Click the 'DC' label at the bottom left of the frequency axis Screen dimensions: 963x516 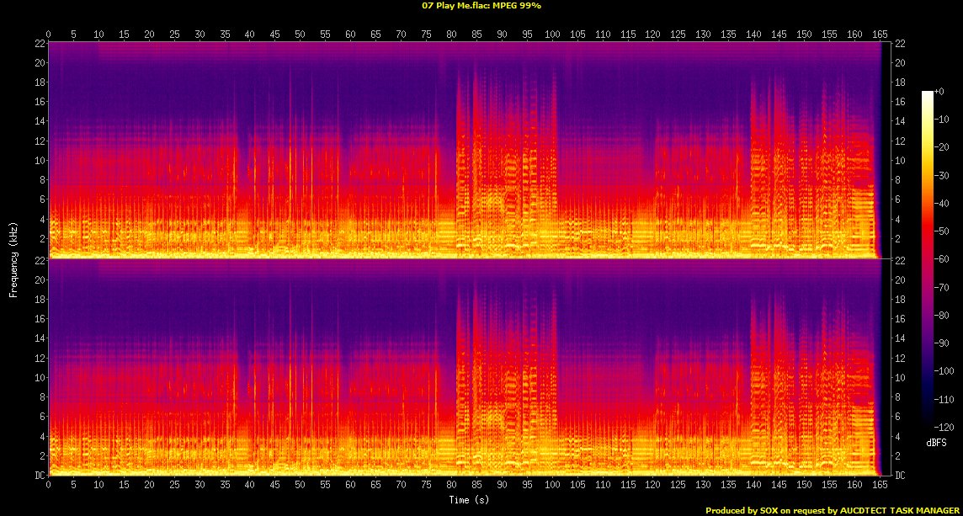point(38,476)
